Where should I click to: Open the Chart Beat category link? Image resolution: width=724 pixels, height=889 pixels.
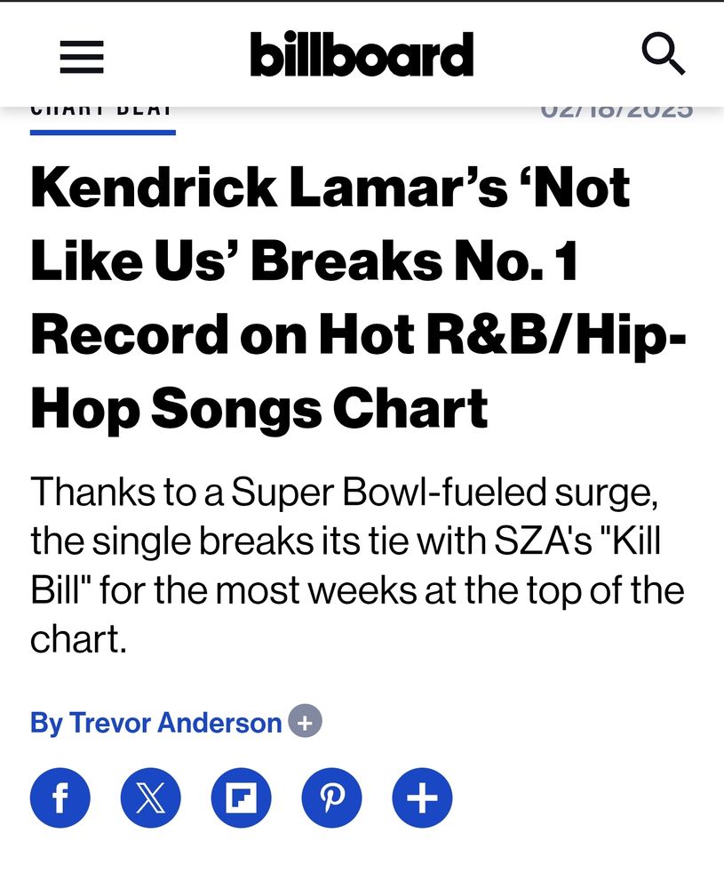(101, 111)
